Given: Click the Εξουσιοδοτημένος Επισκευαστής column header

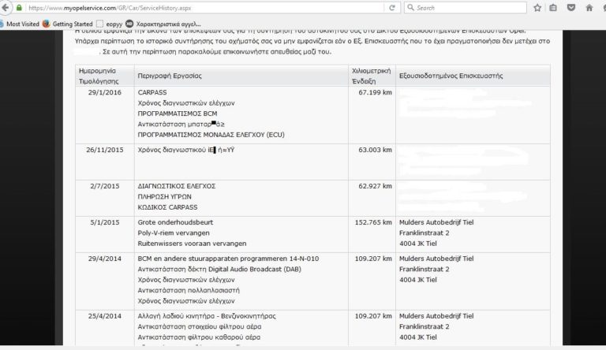Looking at the screenshot, I should point(451,76).
